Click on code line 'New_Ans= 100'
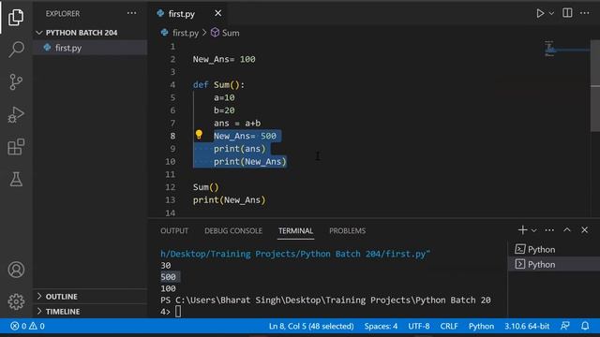Screen dimensions: 600x337 click(224, 59)
